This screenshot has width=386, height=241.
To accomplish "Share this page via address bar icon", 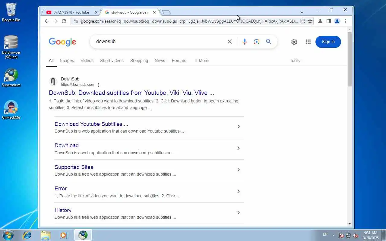I will [x=302, y=21].
